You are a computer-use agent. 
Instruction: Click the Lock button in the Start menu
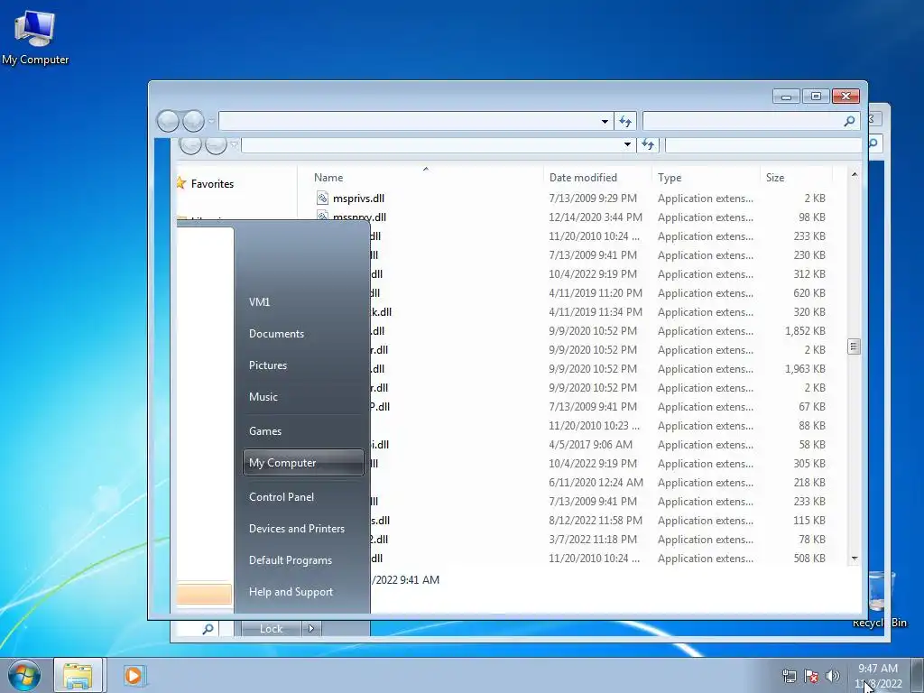(x=271, y=629)
